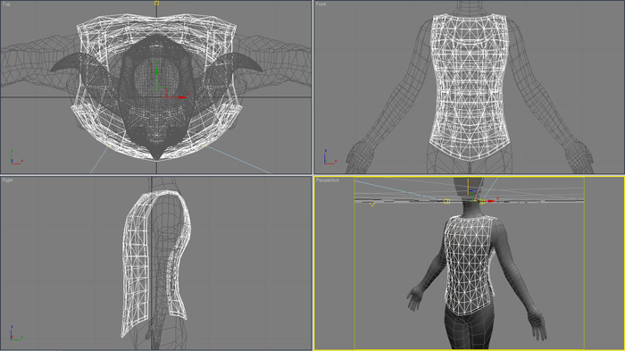Click the world axis tripod in Top viewport
Image resolution: width=625 pixels, height=351 pixels.
15,157
